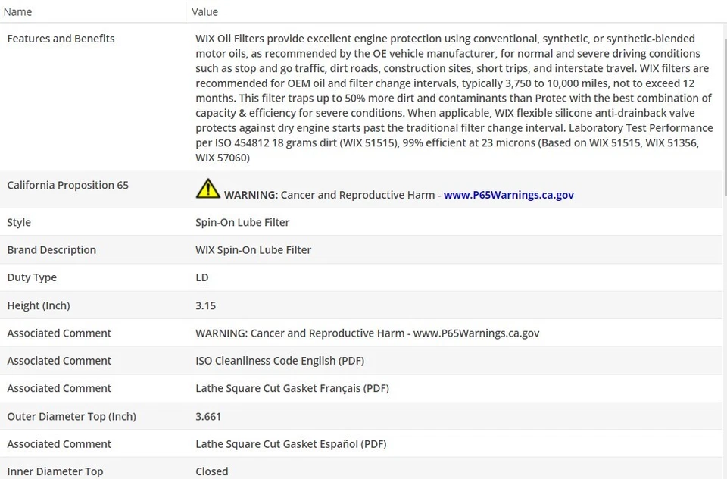The height and width of the screenshot is (479, 727).
Task: Click the Name column header
Action: (18, 11)
